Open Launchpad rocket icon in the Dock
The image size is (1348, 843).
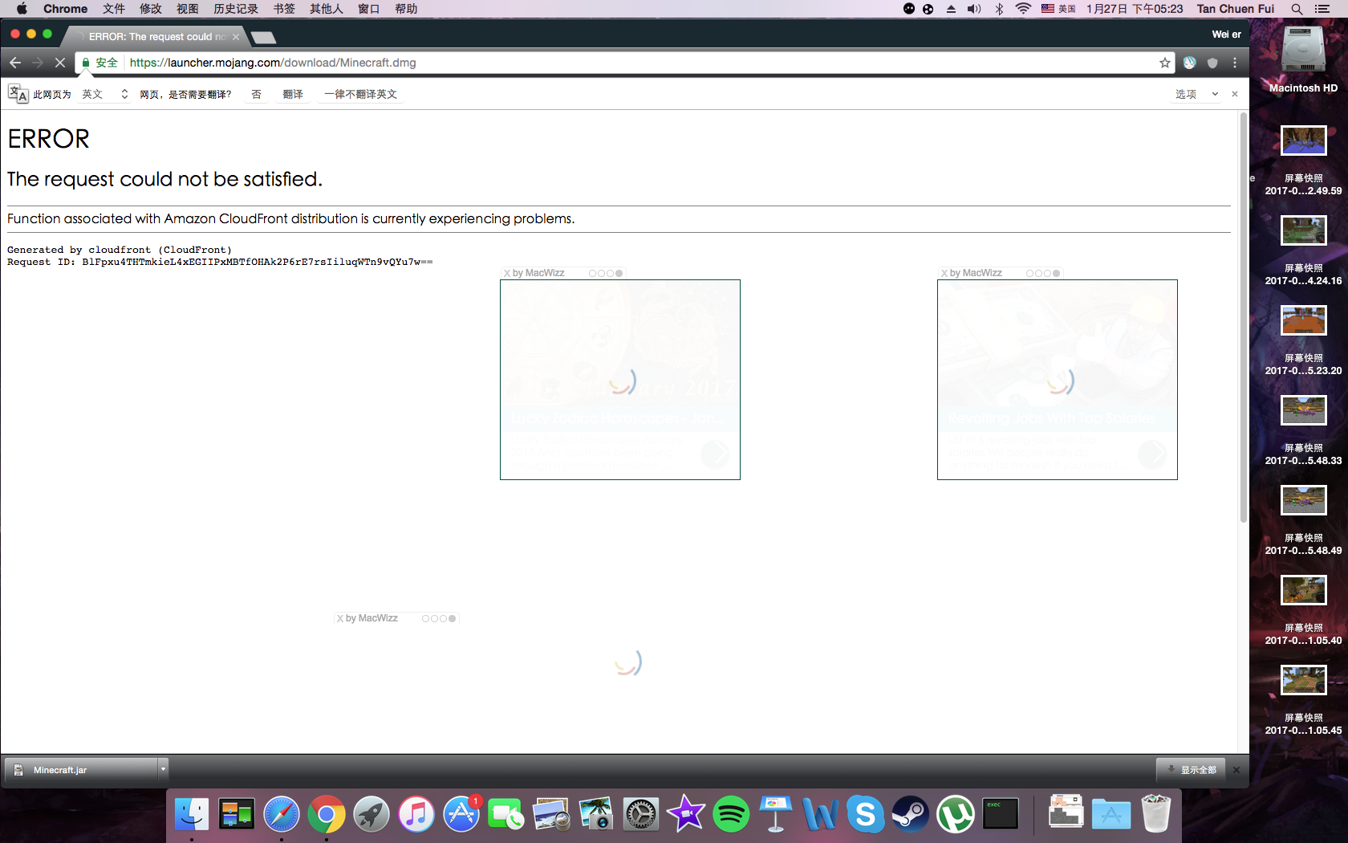point(372,815)
